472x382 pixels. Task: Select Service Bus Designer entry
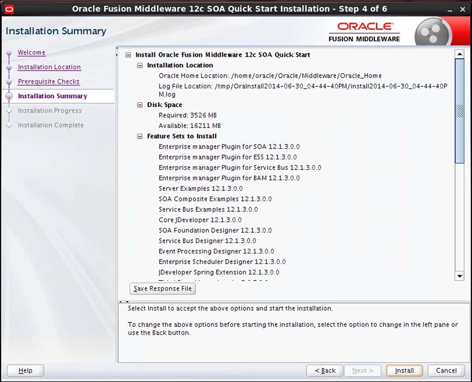click(207, 241)
